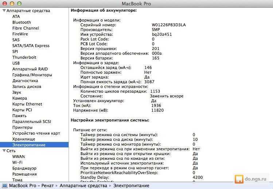Click the computer icon in path bar
Viewport: 273px width, 189px height.
pyautogui.click(x=4, y=186)
